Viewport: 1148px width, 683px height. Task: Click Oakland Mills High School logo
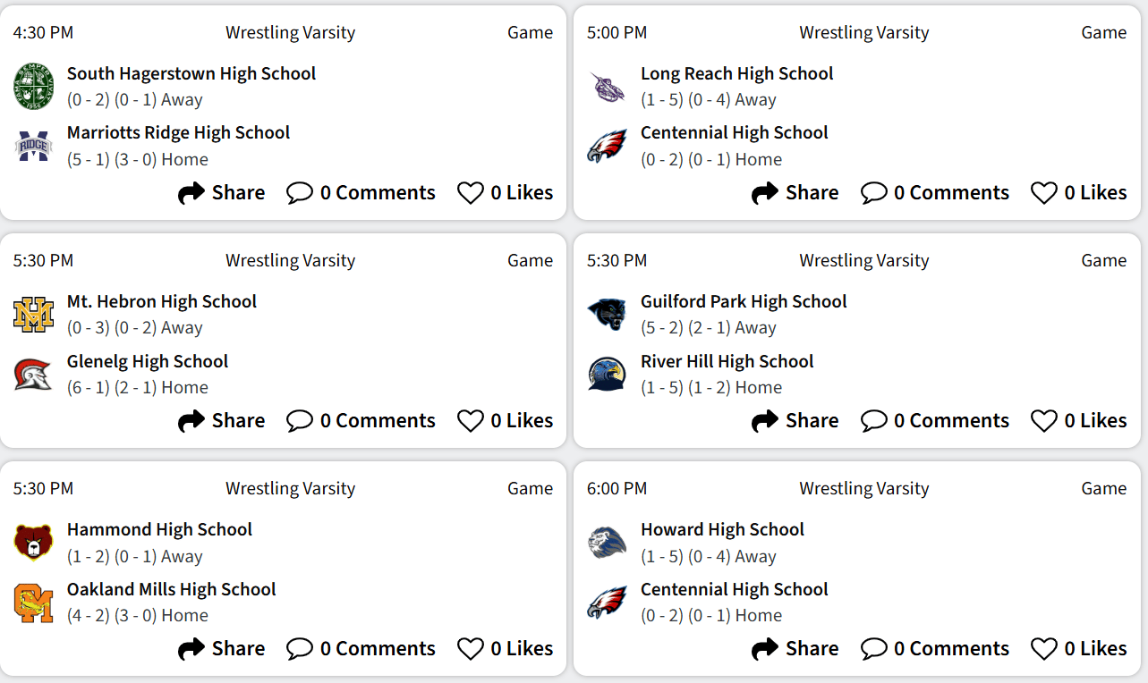coord(33,602)
